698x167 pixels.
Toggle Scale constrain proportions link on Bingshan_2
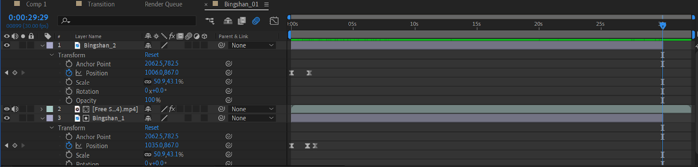click(x=148, y=82)
